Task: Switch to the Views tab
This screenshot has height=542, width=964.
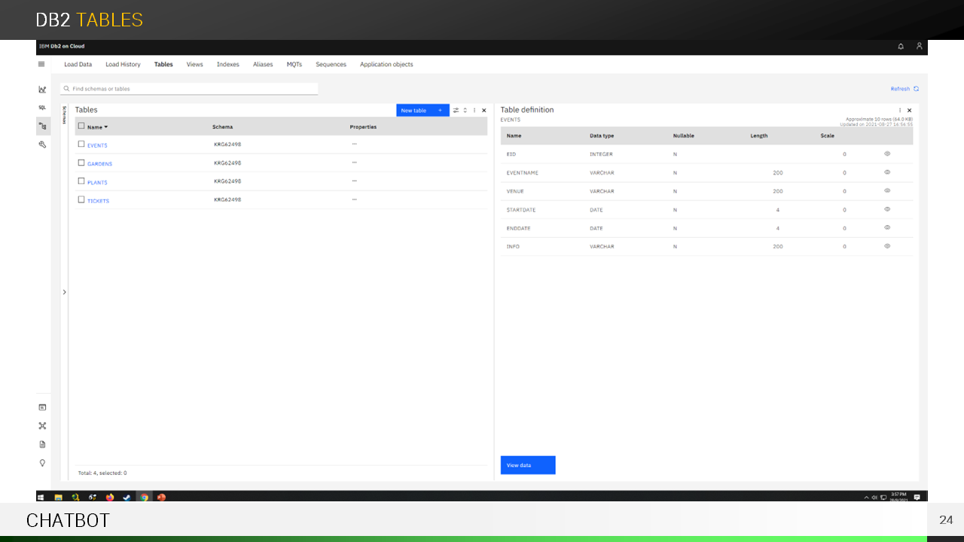Action: (x=194, y=65)
